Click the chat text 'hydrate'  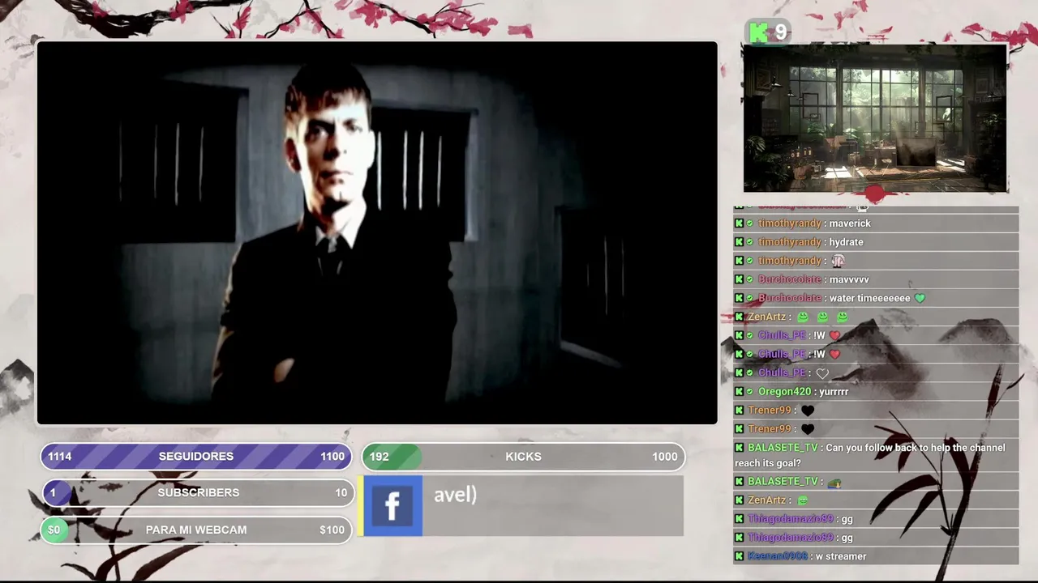tap(846, 242)
